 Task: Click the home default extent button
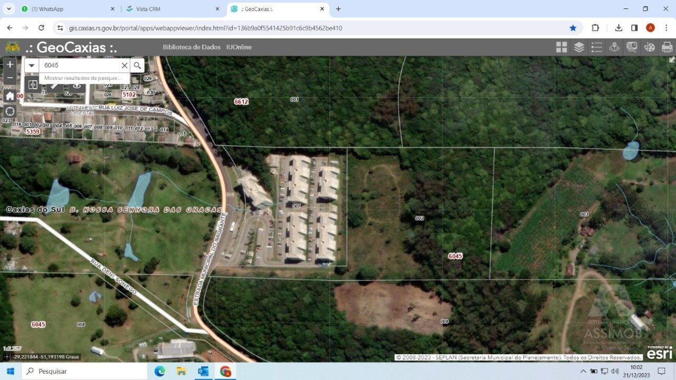[x=10, y=96]
